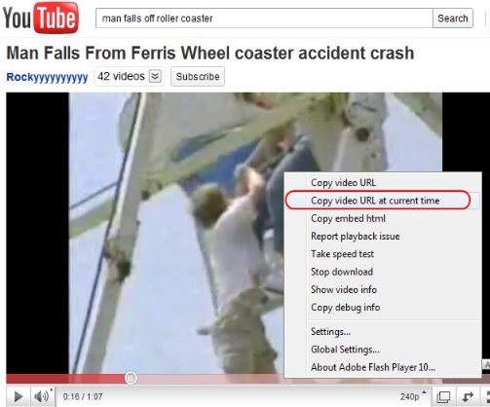Image resolution: width=490 pixels, height=407 pixels.
Task: Click the YouTube logo
Action: [x=40, y=18]
